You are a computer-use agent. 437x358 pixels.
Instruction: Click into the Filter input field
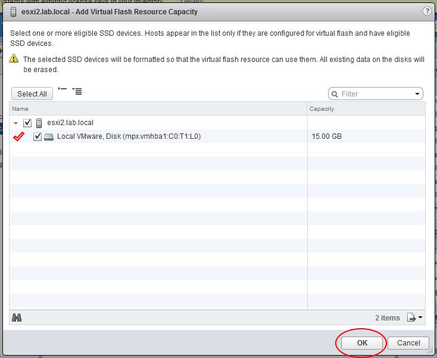(x=376, y=94)
